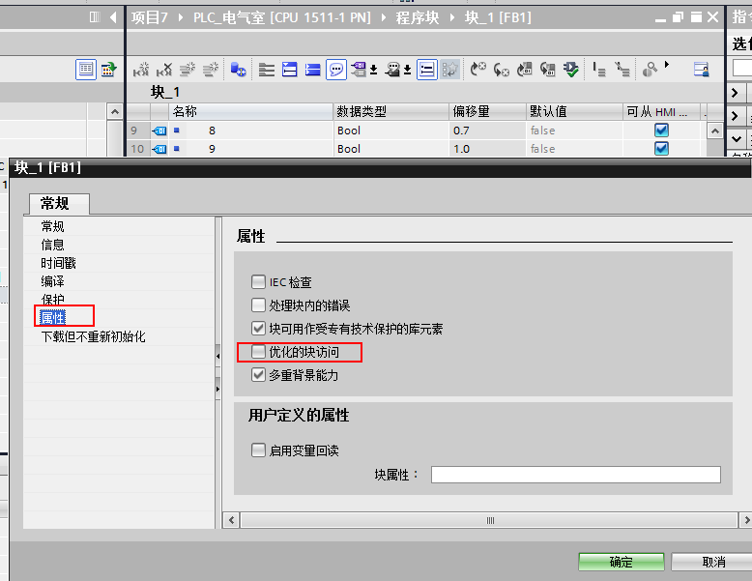Click the table scroll up arrow
Viewport: 752px width, 581px height.
(x=714, y=131)
